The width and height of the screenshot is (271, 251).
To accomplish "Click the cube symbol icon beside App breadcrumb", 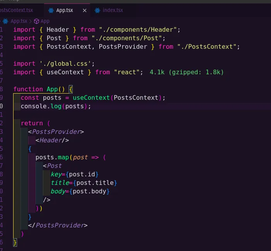I will pyautogui.click(x=37, y=21).
